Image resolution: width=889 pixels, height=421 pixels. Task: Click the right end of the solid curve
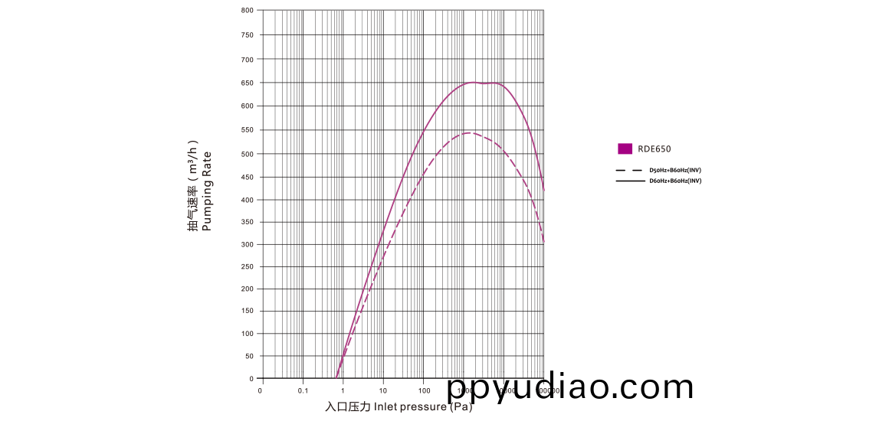(x=544, y=190)
